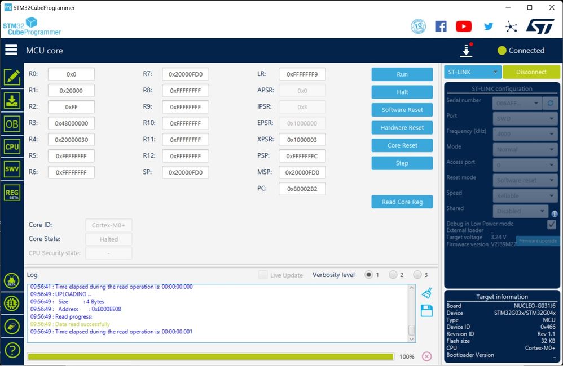Click the ST community network icon
563x366 pixels.
click(511, 26)
